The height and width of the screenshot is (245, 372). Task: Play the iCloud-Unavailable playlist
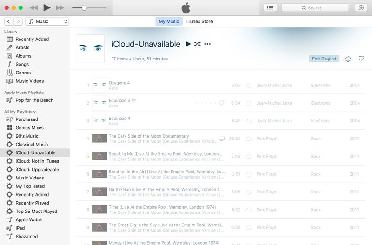coord(188,44)
